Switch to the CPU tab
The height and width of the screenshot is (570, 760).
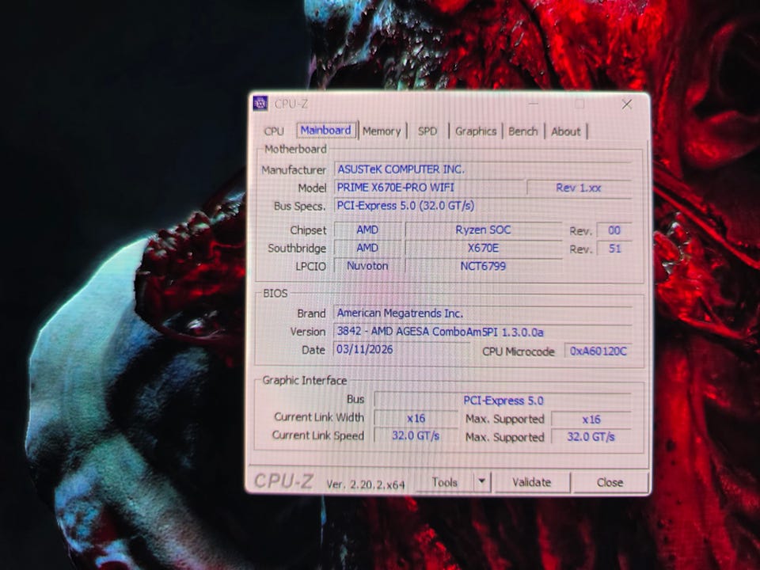274,131
